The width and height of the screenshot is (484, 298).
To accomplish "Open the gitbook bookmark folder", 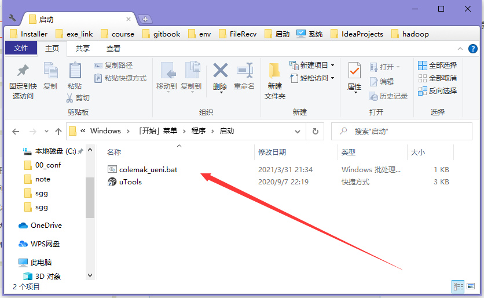I will 161,34.
